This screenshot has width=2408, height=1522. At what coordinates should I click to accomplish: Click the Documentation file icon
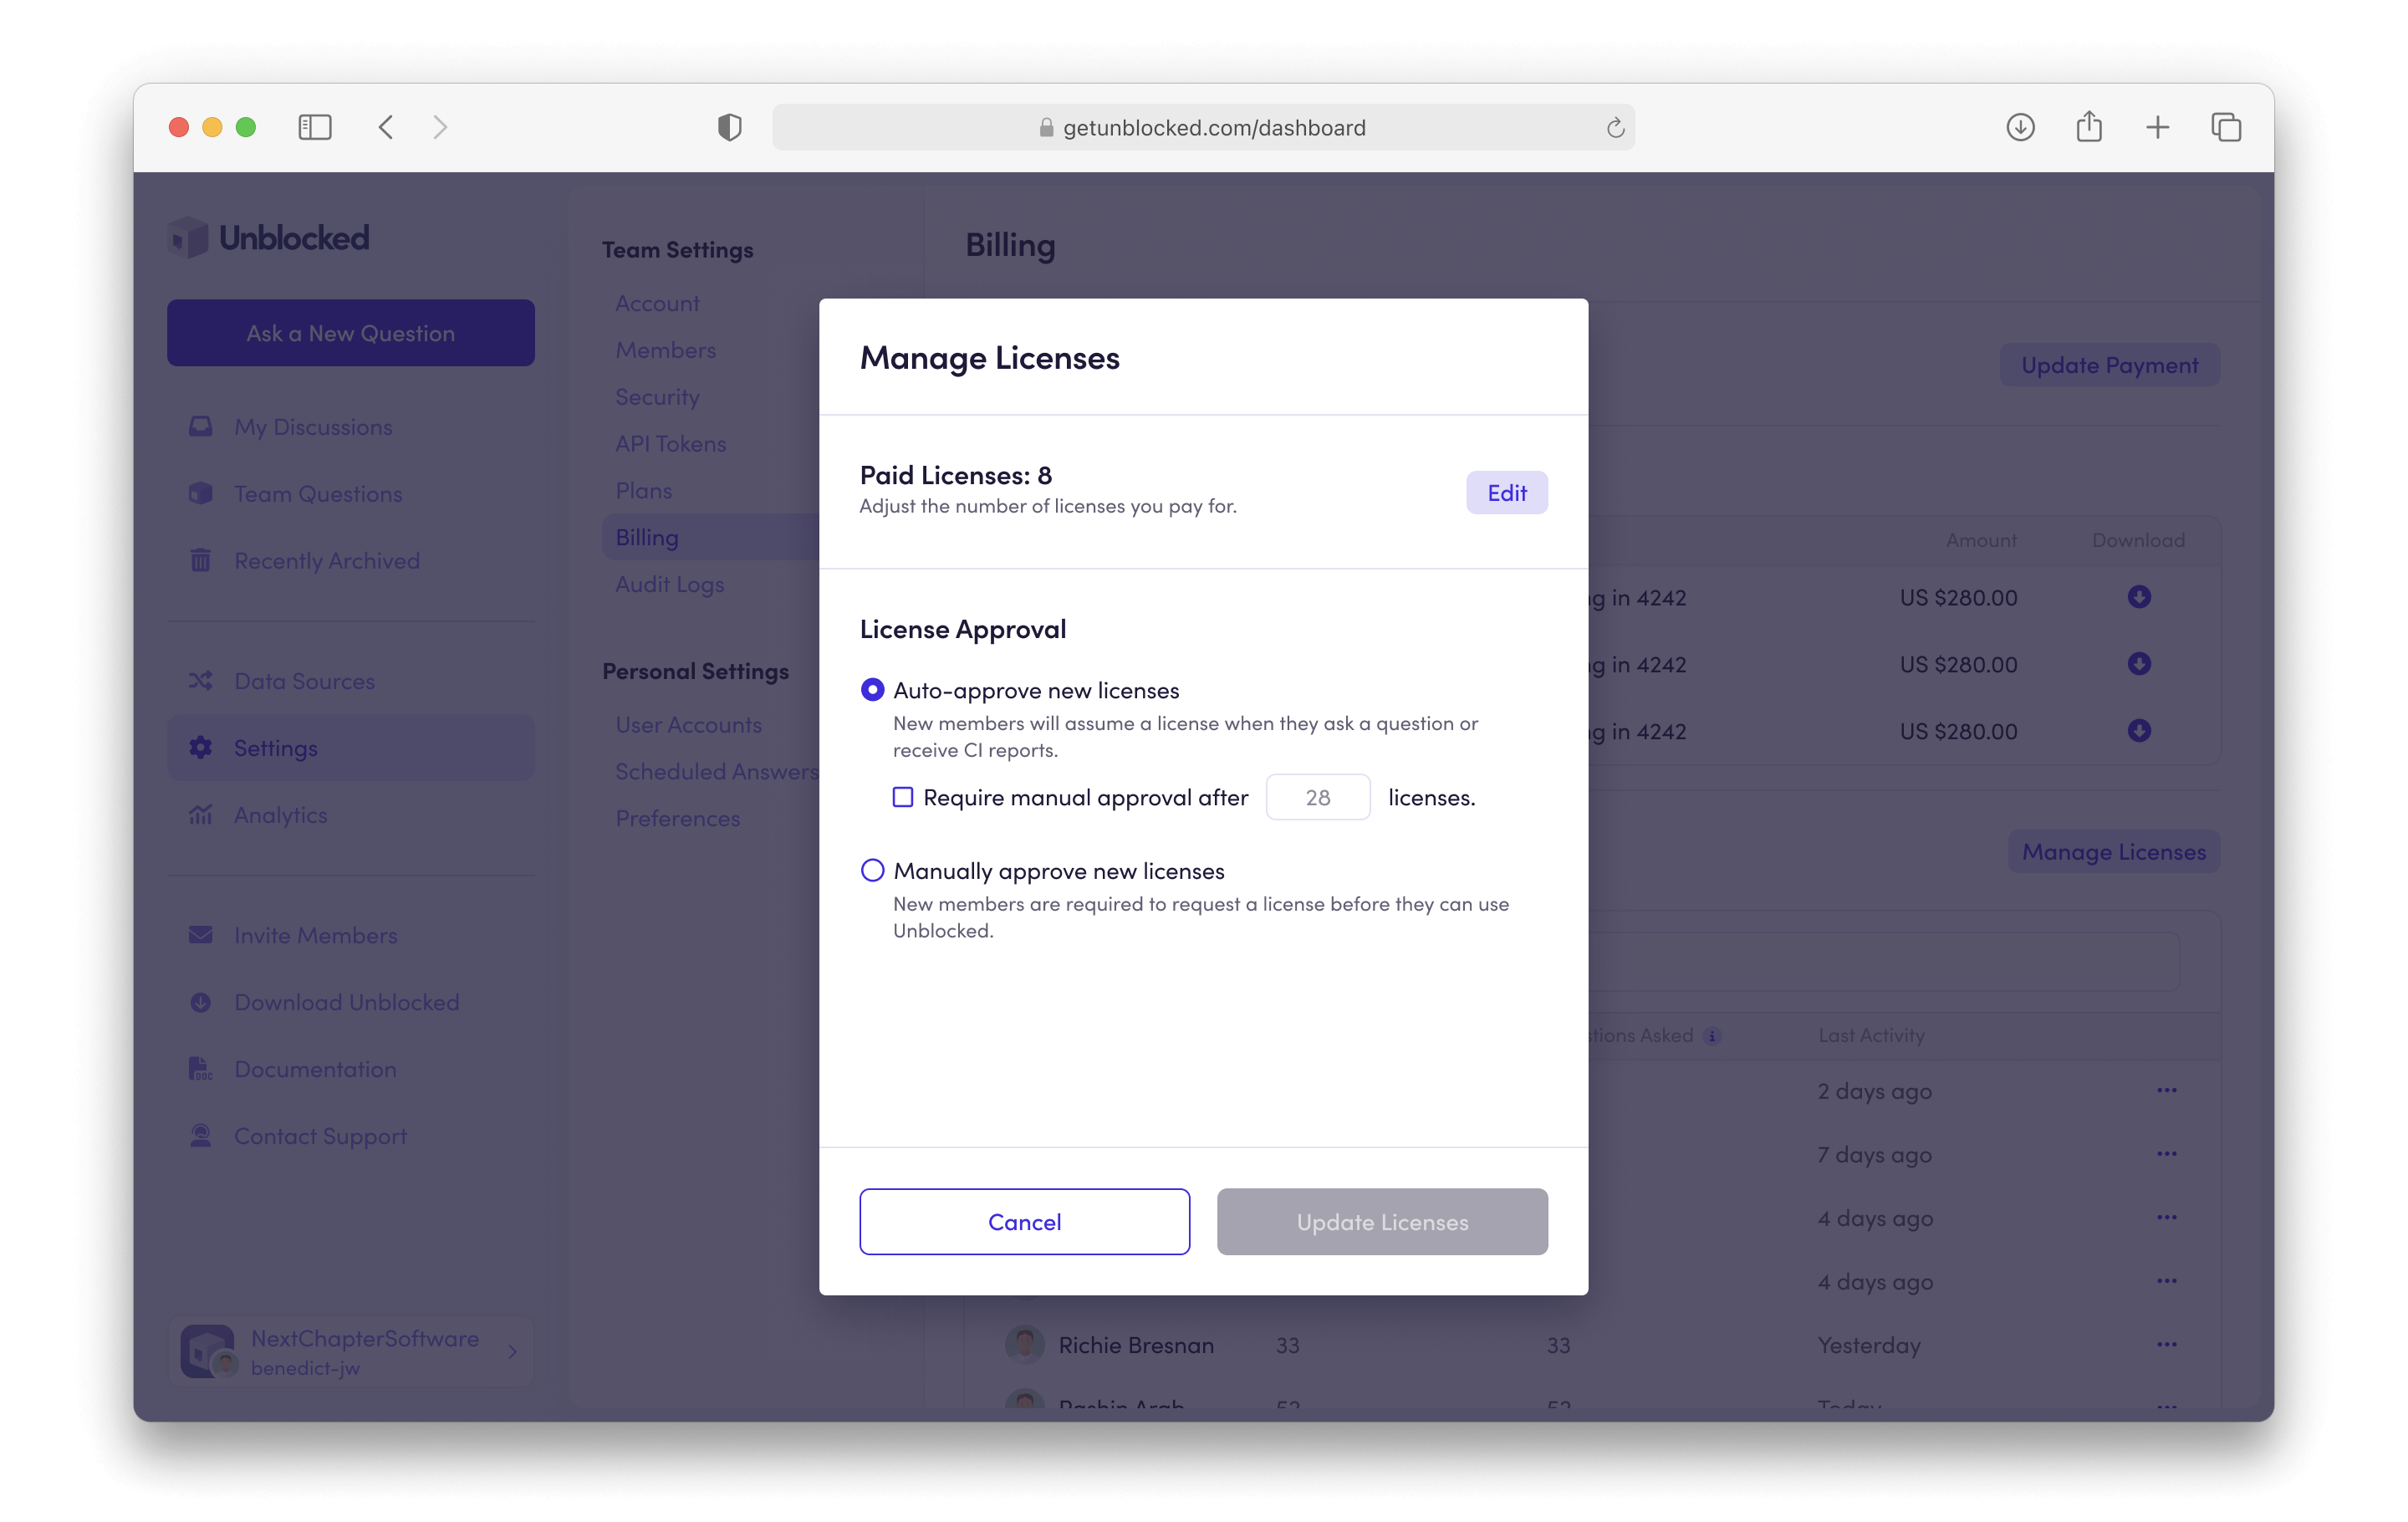pyautogui.click(x=200, y=1069)
